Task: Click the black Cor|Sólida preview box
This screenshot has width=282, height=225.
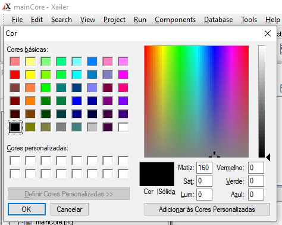Action: click(x=157, y=174)
